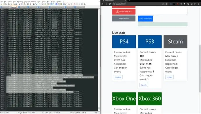Click the Xbox One card header

click(x=124, y=99)
